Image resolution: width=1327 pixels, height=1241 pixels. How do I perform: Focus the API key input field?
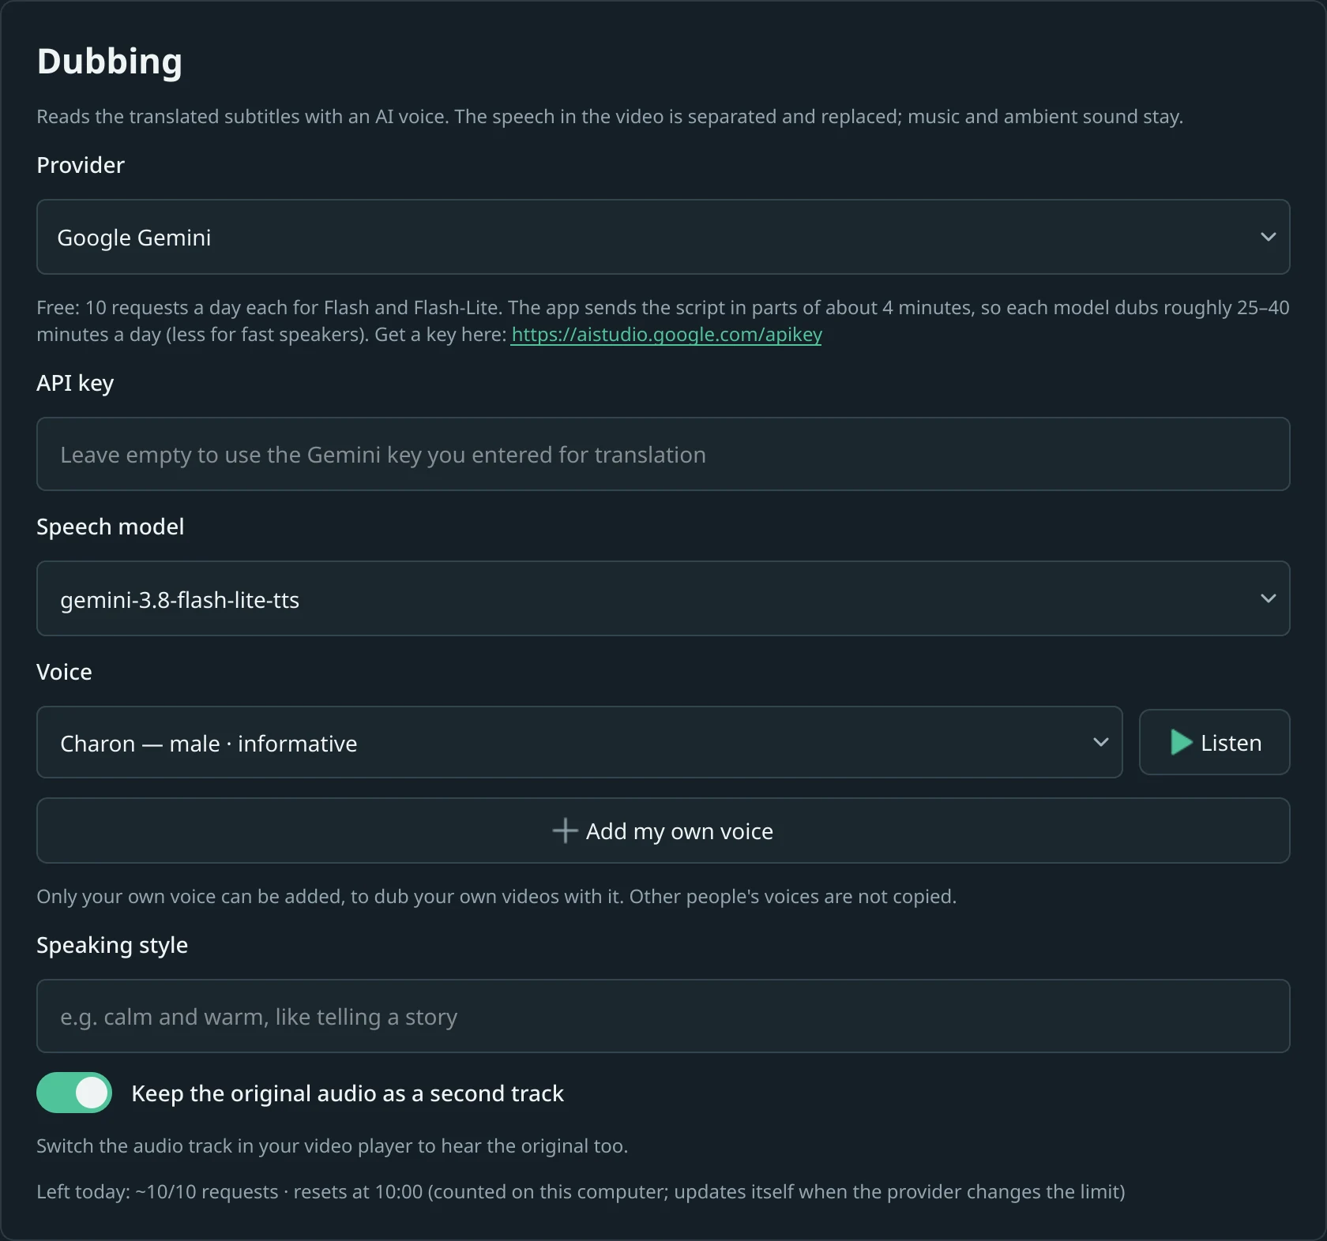[x=663, y=454]
